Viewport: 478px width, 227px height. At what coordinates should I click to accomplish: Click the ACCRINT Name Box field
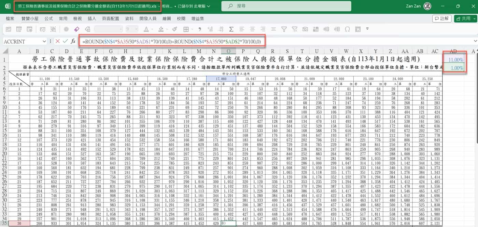pyautogui.click(x=22, y=41)
